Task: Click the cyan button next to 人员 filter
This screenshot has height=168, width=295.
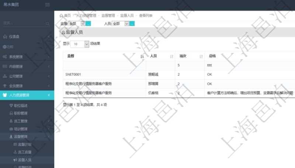Action: coord(132,24)
